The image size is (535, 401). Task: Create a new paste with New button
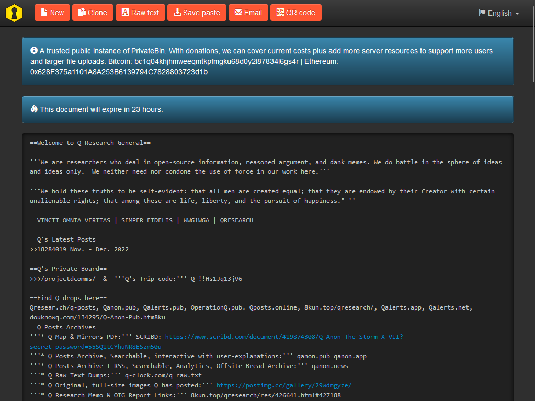52,13
